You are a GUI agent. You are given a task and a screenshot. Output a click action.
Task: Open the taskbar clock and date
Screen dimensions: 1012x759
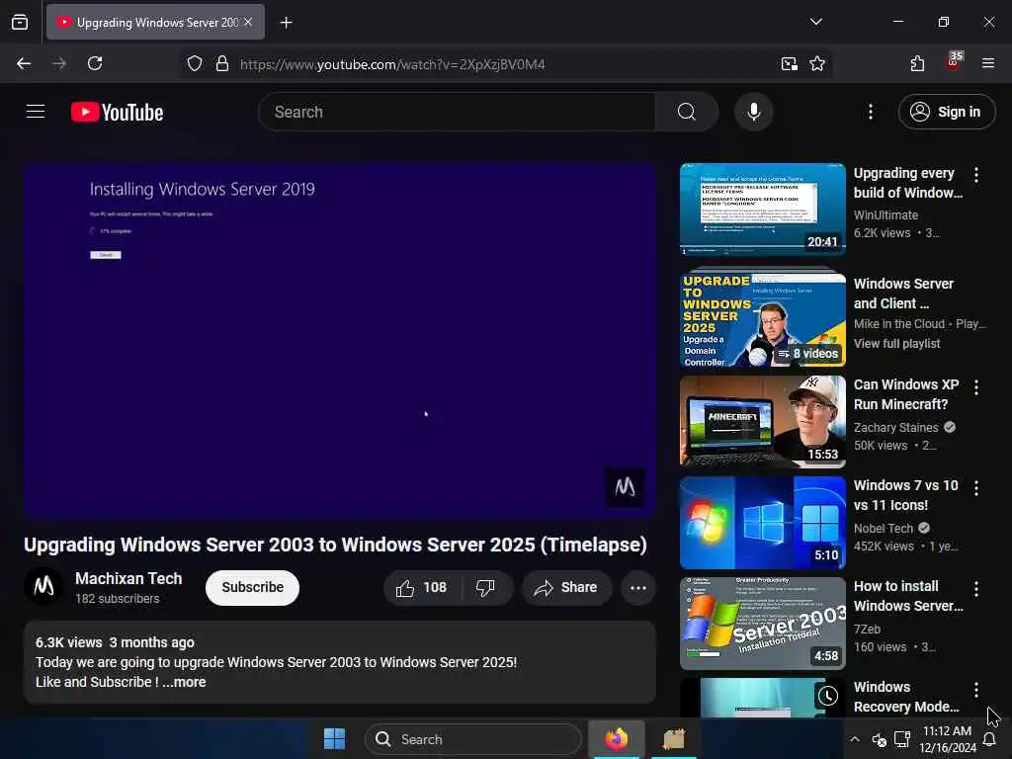click(x=947, y=739)
